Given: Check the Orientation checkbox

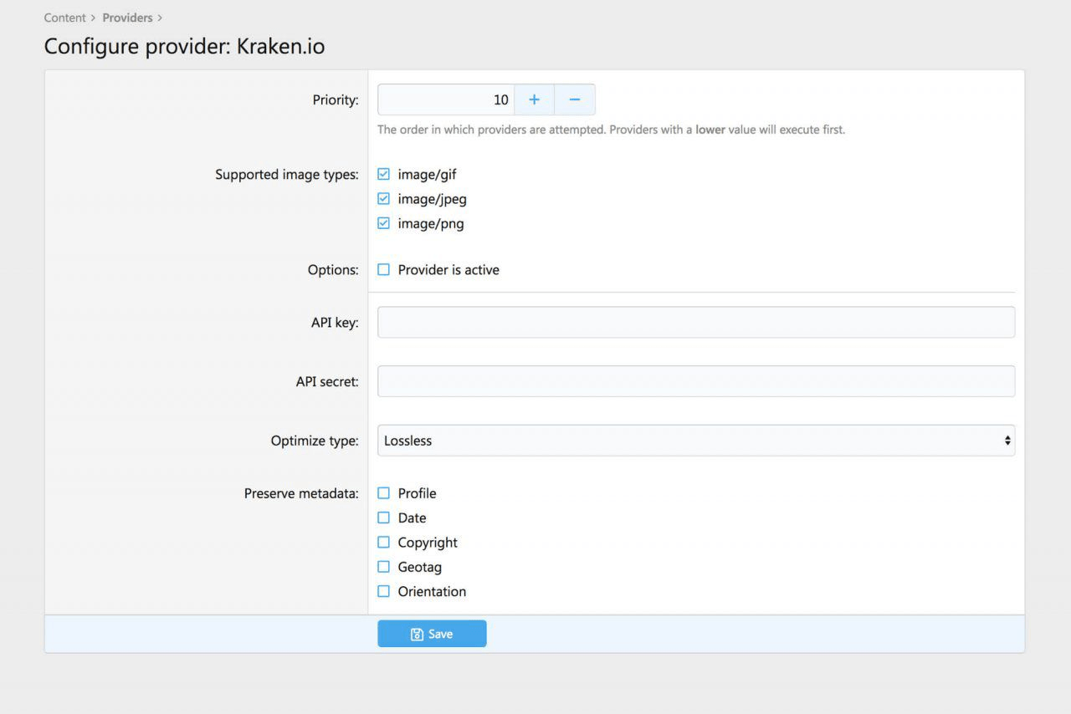Looking at the screenshot, I should 384,591.
